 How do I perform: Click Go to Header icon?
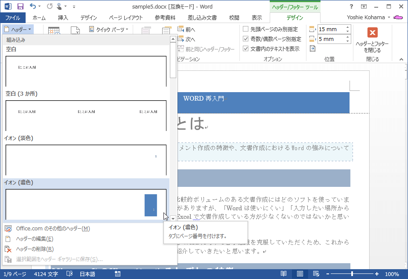pos(146,31)
